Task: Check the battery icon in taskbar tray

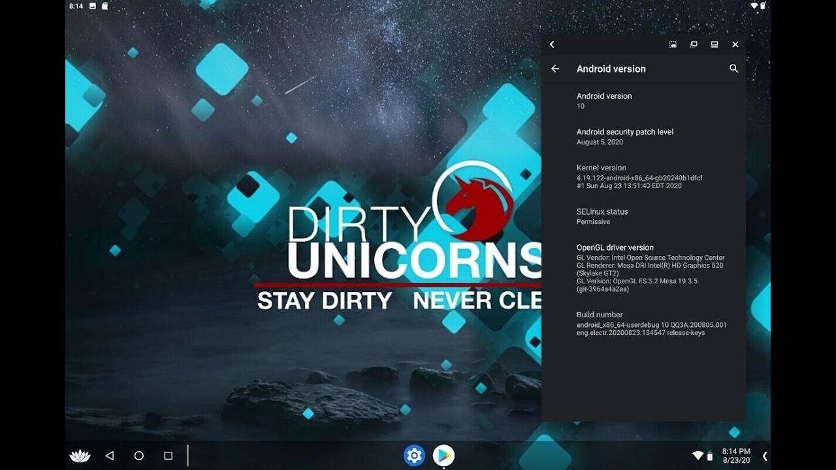Action: click(710, 456)
